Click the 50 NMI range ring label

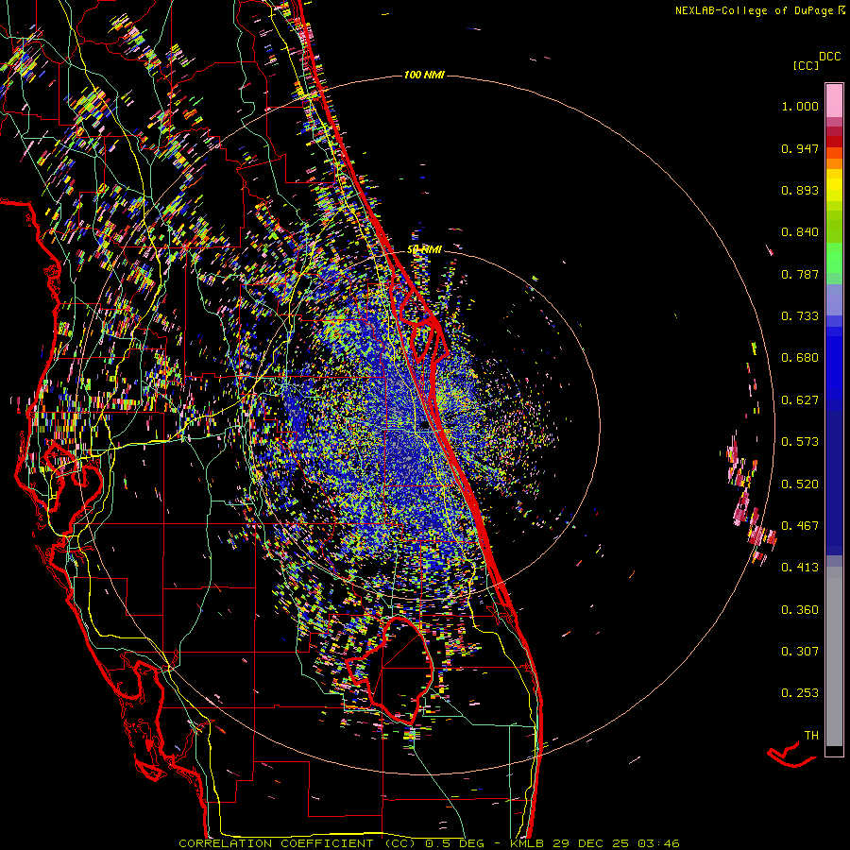[x=424, y=250]
